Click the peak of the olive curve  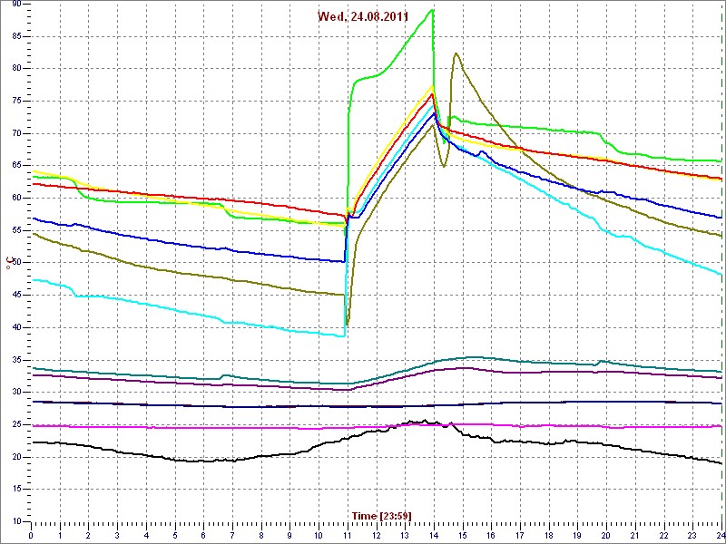pyautogui.click(x=456, y=53)
